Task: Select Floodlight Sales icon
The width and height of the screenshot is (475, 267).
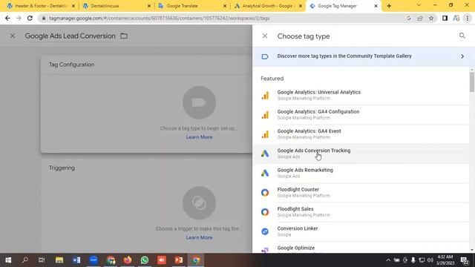Action: pyautogui.click(x=265, y=212)
